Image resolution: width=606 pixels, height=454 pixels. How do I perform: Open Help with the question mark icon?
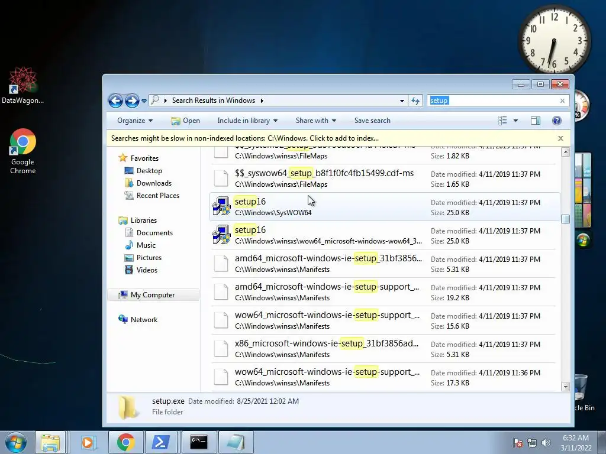coord(556,121)
